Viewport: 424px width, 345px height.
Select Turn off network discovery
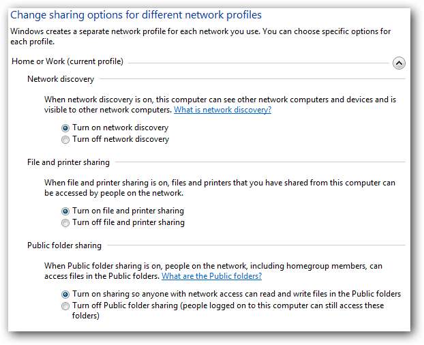pos(65,140)
